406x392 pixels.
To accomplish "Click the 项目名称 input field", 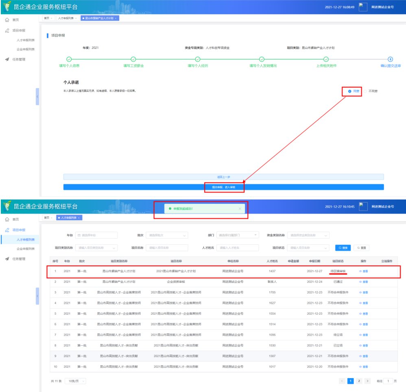I will pyautogui.click(x=167, y=248).
